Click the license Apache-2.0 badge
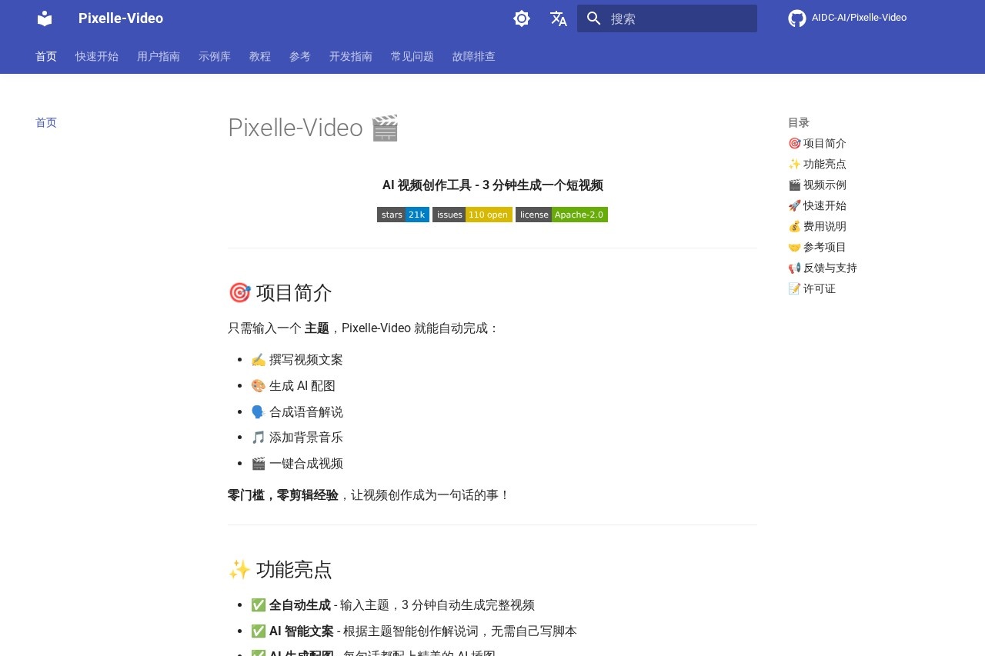The image size is (985, 656). [562, 215]
